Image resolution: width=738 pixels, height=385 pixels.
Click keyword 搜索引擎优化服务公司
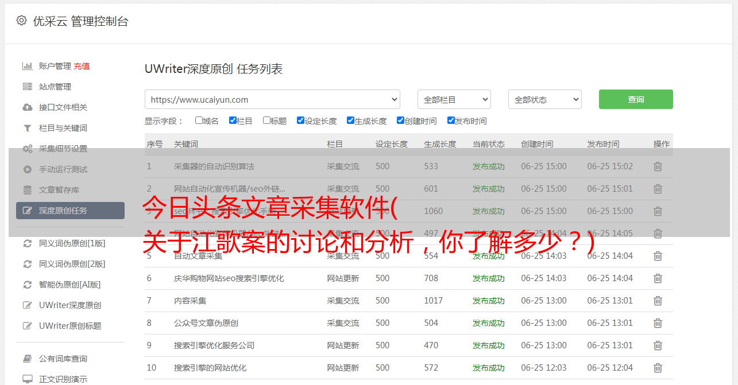coord(214,345)
